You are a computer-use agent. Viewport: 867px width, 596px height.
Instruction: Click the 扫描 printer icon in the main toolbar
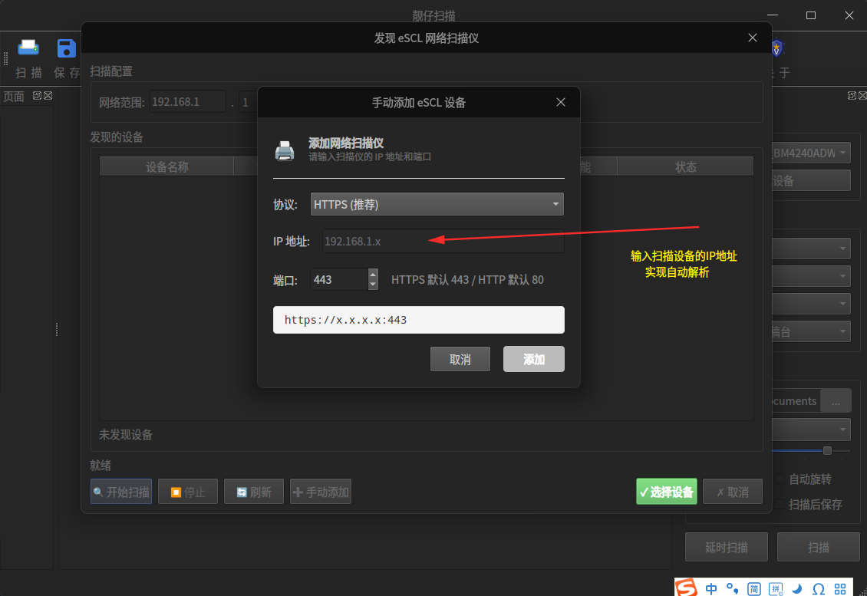pos(28,48)
